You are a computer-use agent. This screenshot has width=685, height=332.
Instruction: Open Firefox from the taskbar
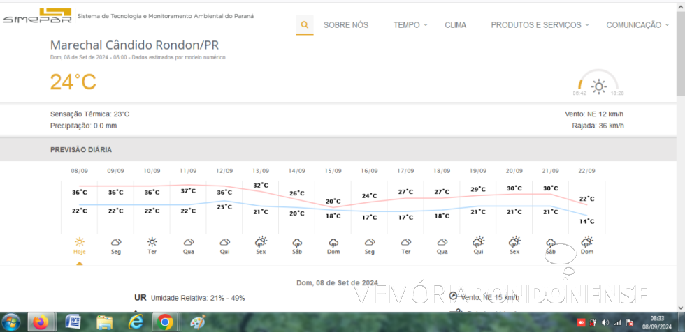[x=41, y=322]
